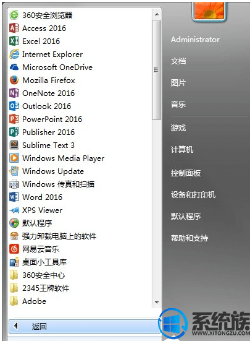Expand the 360安全中心 folder
The height and width of the screenshot is (341, 250).
pos(14,275)
